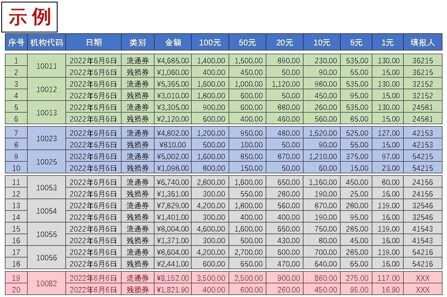Click the amount cell ¥4,802.00
Screen dimensions: 447x297
click(173, 133)
